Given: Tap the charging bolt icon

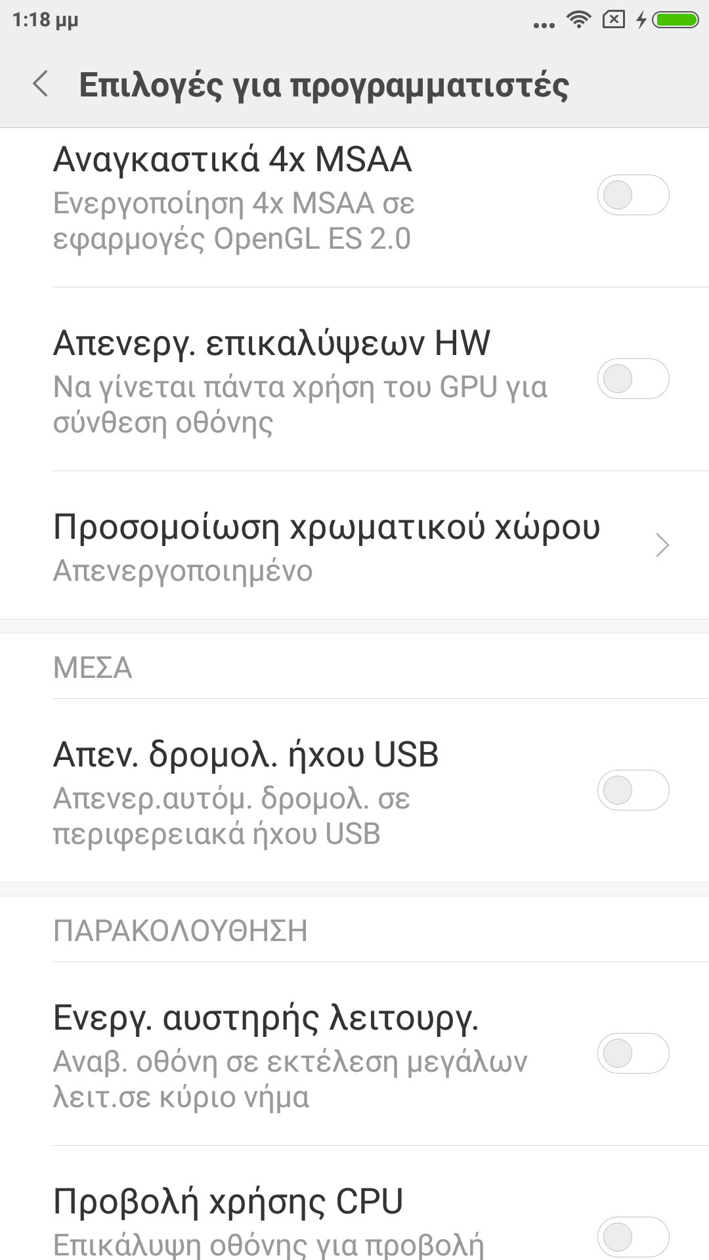Looking at the screenshot, I should click(641, 20).
